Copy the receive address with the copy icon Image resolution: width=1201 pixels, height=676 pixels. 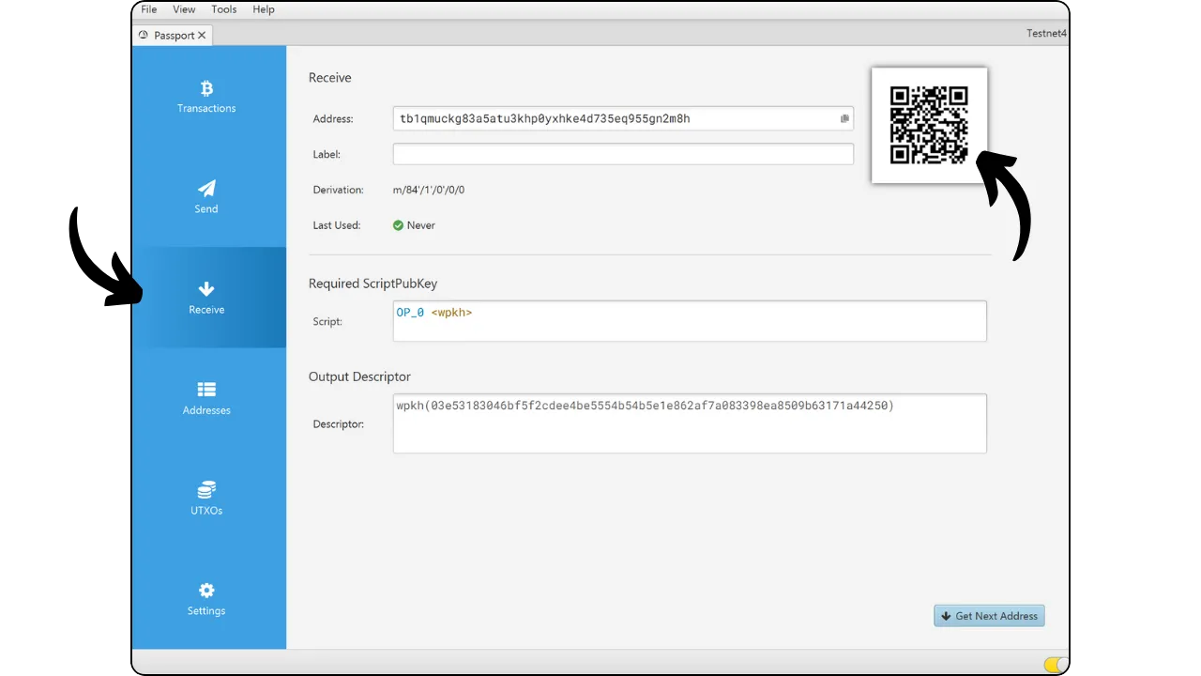(x=844, y=119)
